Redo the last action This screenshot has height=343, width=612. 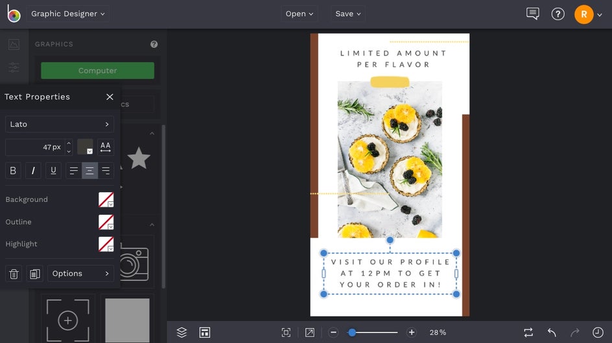click(574, 333)
